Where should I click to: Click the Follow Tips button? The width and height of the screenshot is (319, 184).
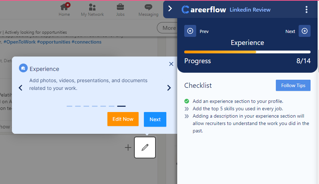(x=293, y=85)
